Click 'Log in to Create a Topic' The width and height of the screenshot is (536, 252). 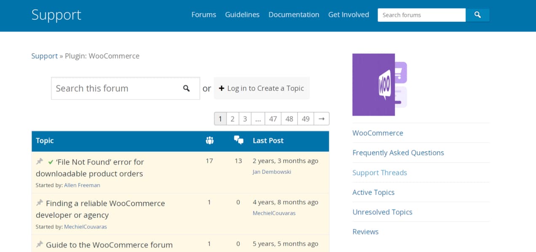click(x=265, y=88)
